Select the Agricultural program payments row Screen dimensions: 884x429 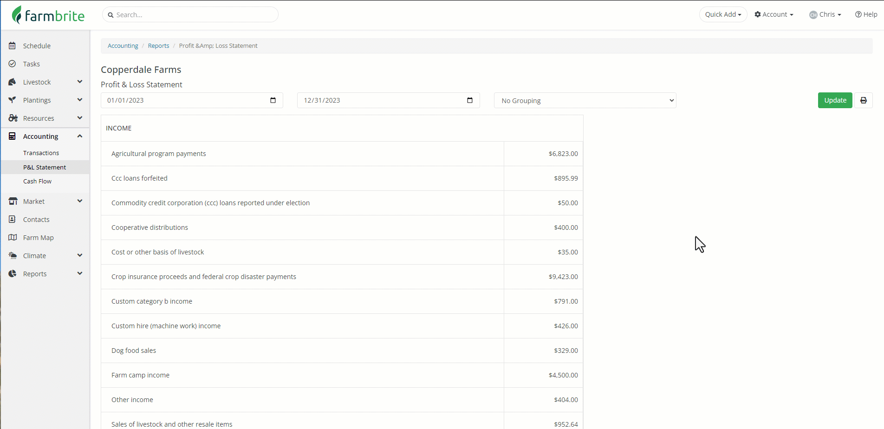pos(342,154)
